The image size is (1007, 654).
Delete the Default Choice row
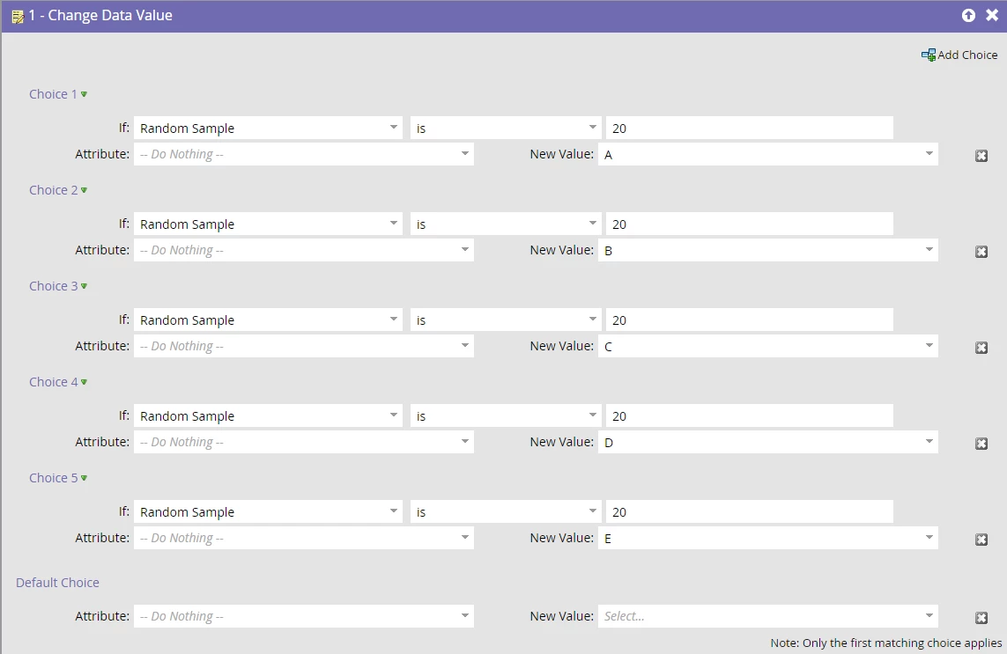click(981, 618)
